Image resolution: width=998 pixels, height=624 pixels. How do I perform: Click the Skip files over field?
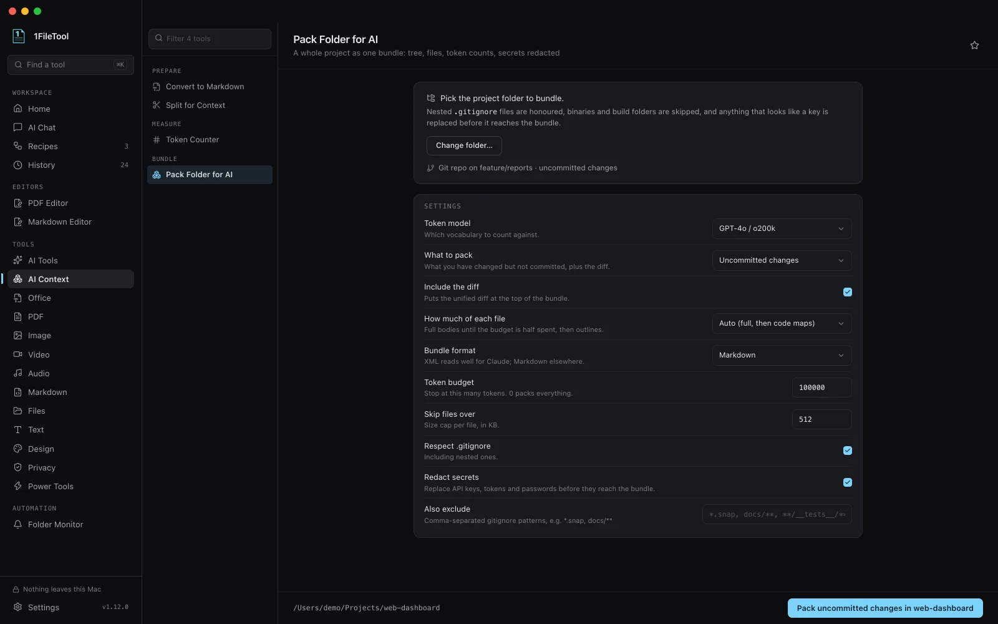(x=821, y=419)
